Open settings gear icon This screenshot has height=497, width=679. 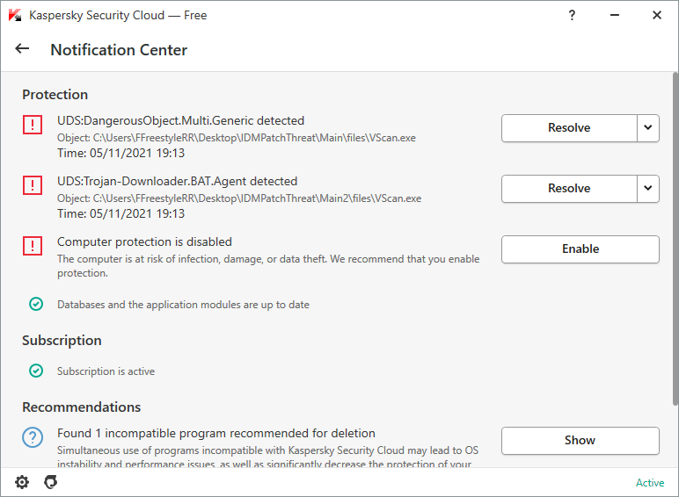coord(22,482)
